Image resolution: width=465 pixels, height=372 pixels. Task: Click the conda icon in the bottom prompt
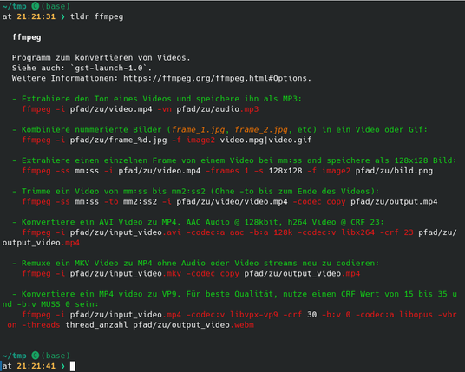[x=36, y=356]
